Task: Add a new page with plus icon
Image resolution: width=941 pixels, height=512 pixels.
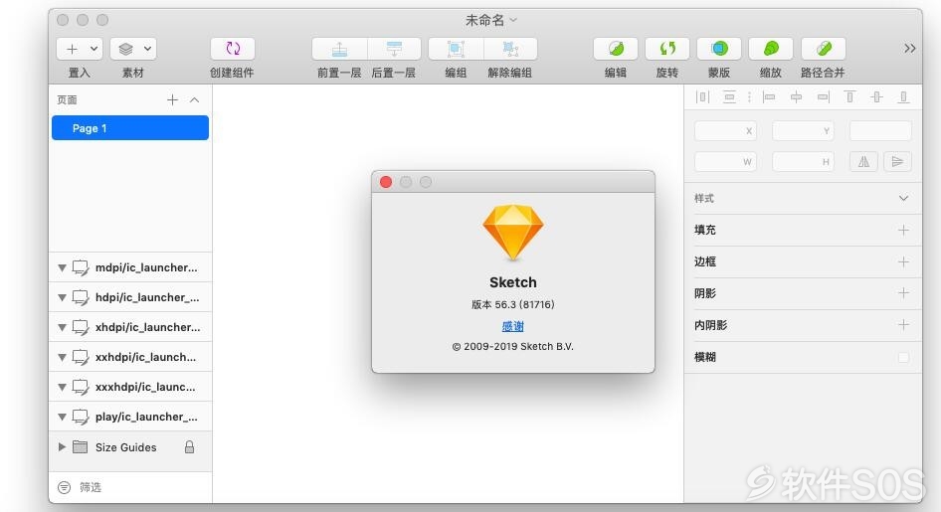Action: tap(172, 100)
